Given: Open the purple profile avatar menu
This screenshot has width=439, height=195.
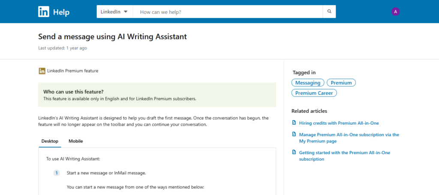Looking at the screenshot, I should tap(395, 12).
